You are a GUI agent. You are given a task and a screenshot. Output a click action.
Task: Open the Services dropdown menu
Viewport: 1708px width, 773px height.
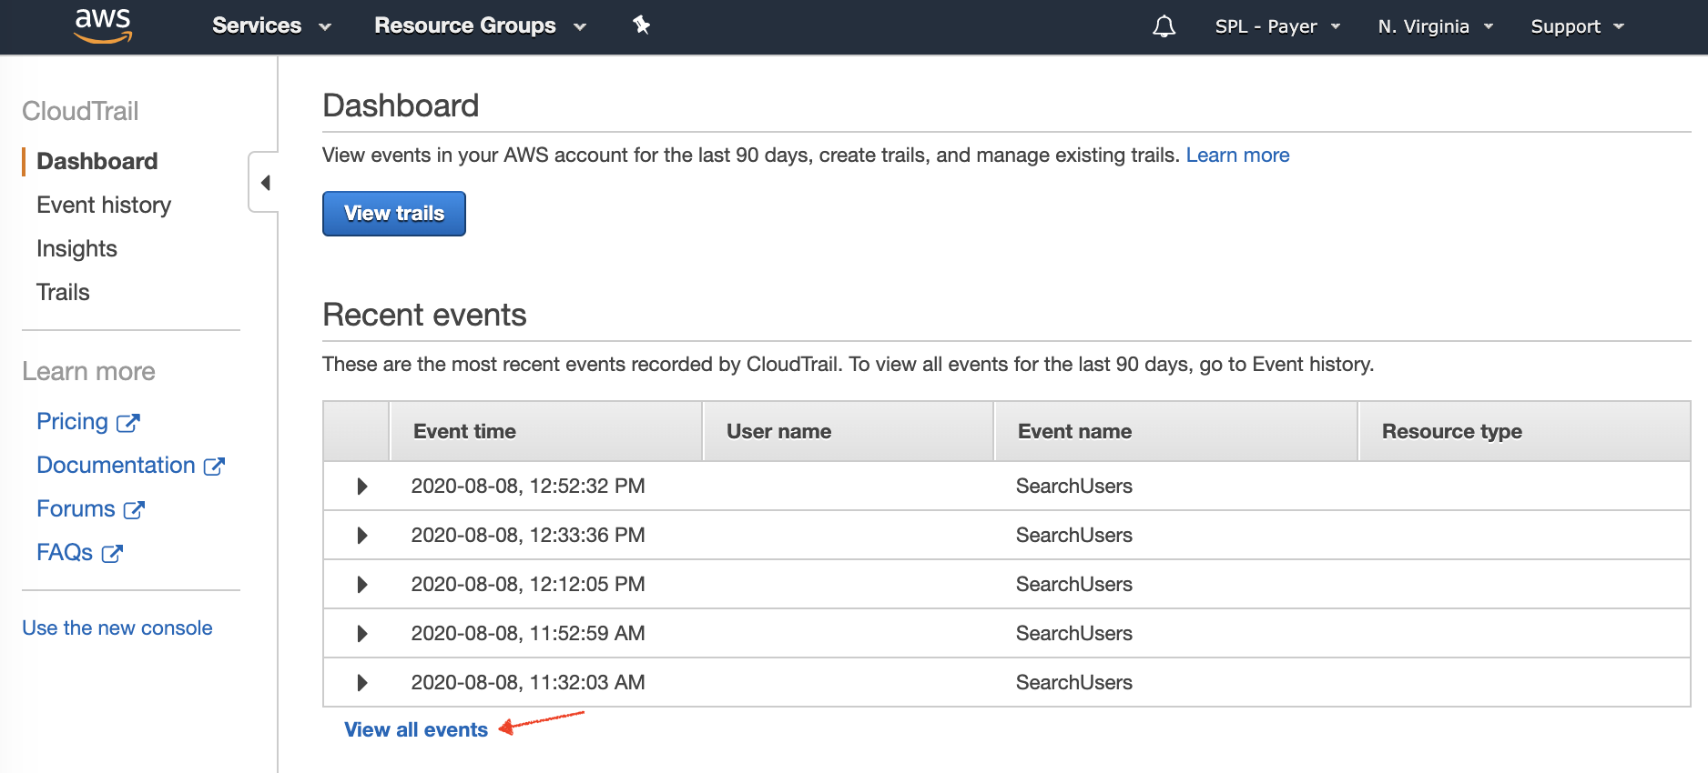point(271,25)
